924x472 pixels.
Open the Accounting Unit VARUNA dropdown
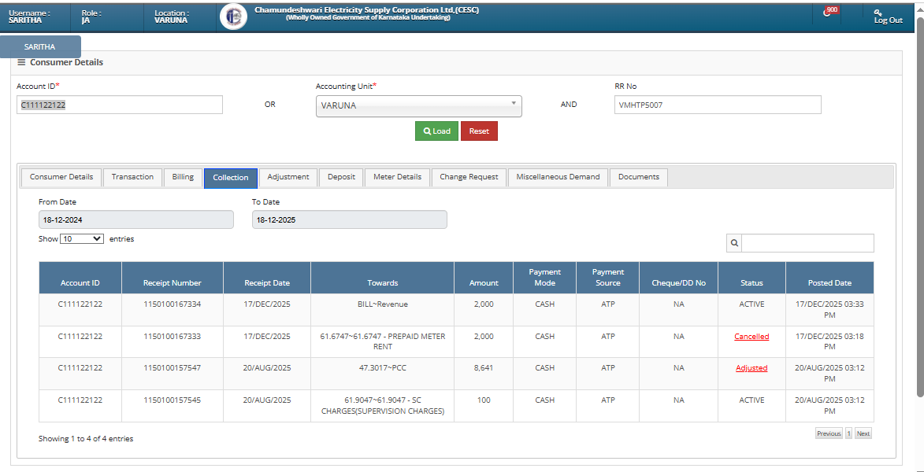[x=418, y=105]
